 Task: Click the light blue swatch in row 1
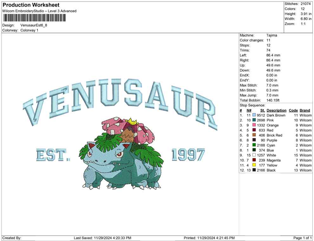(x=254, y=115)
